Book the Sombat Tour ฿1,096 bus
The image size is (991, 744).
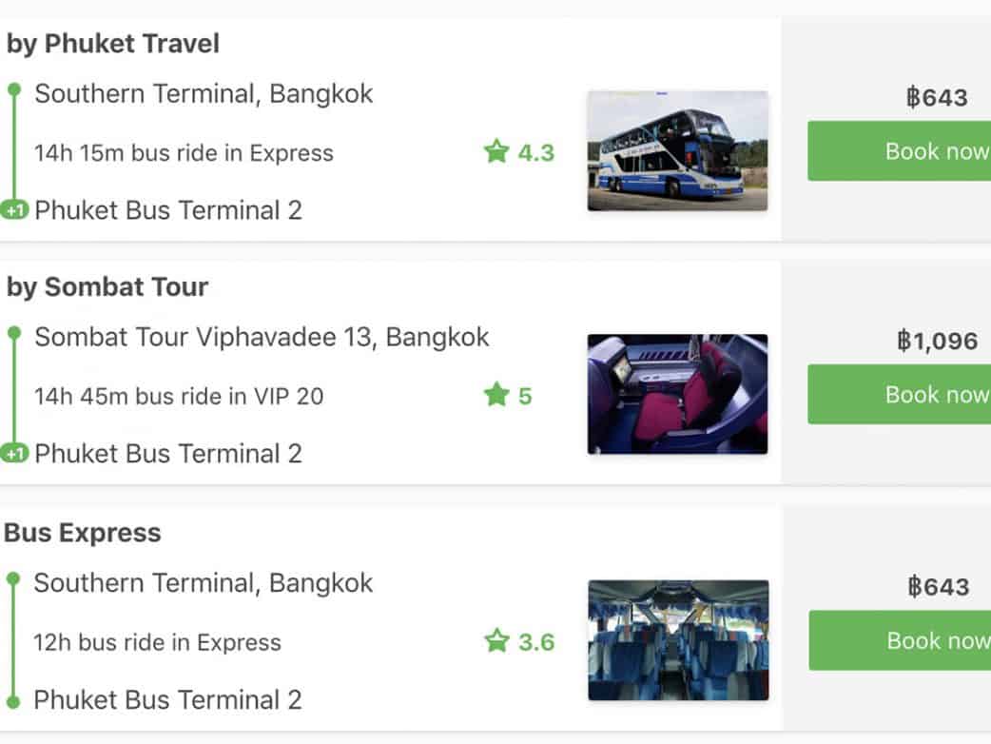click(899, 395)
